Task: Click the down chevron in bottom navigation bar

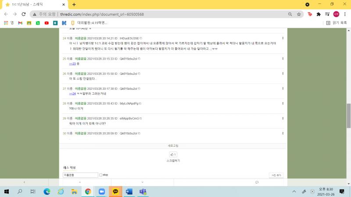Action: click(x=142, y=182)
